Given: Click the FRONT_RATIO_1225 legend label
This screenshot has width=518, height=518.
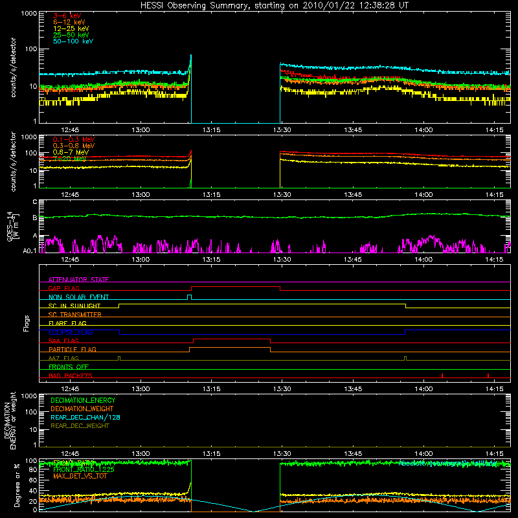Looking at the screenshot, I should pos(84,469).
